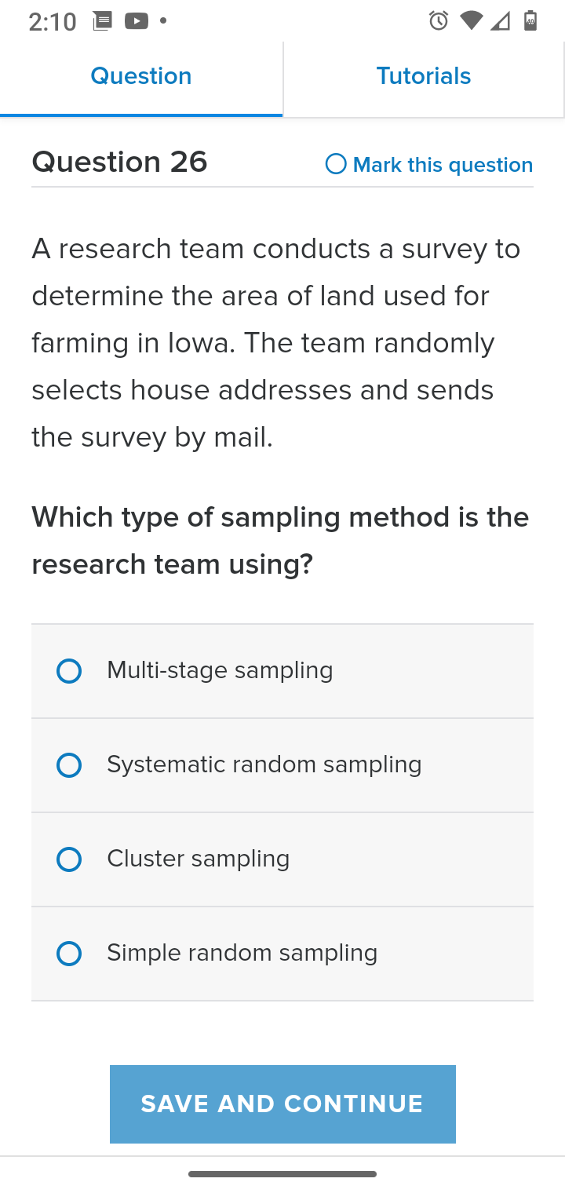Tap the YouTube notification icon

click(x=136, y=21)
